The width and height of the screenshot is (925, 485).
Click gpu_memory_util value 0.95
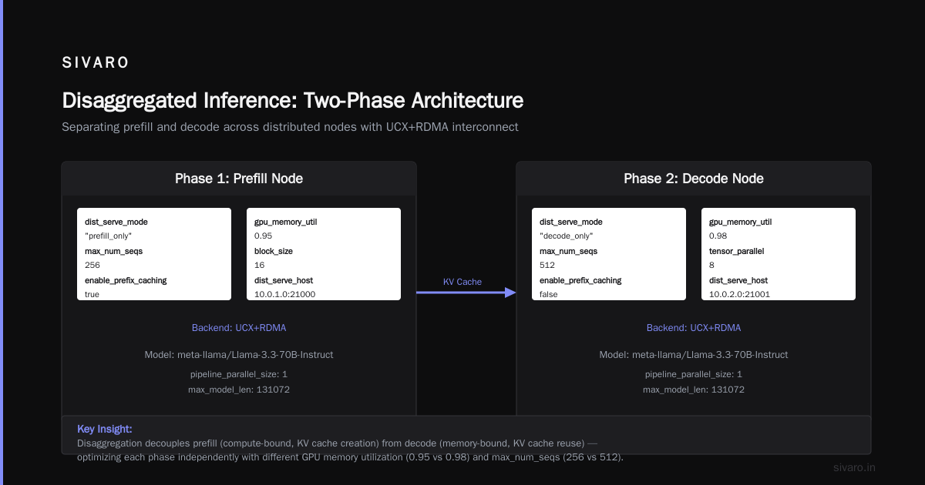[x=263, y=236]
